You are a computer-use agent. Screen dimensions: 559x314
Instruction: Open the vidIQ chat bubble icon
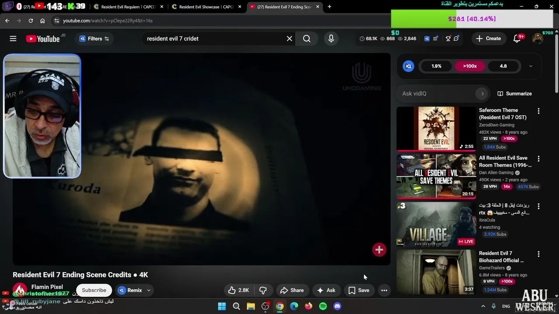456,39
